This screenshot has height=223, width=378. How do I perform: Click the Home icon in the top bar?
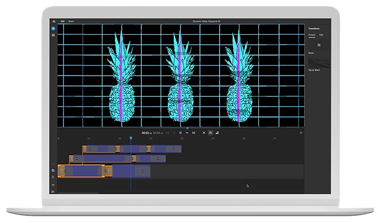[x=54, y=21]
